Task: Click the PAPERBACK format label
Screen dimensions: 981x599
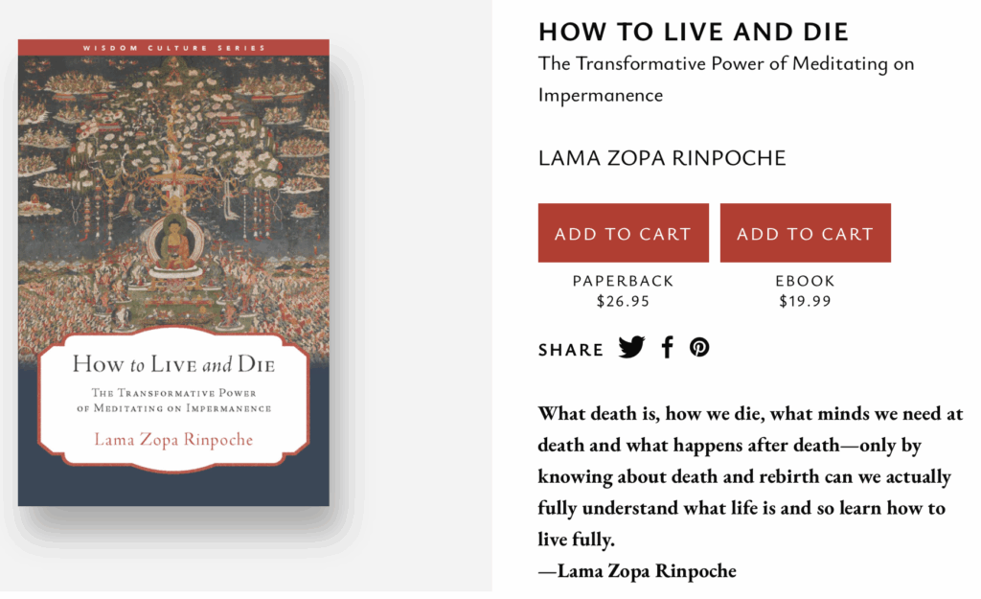Action: 623,281
